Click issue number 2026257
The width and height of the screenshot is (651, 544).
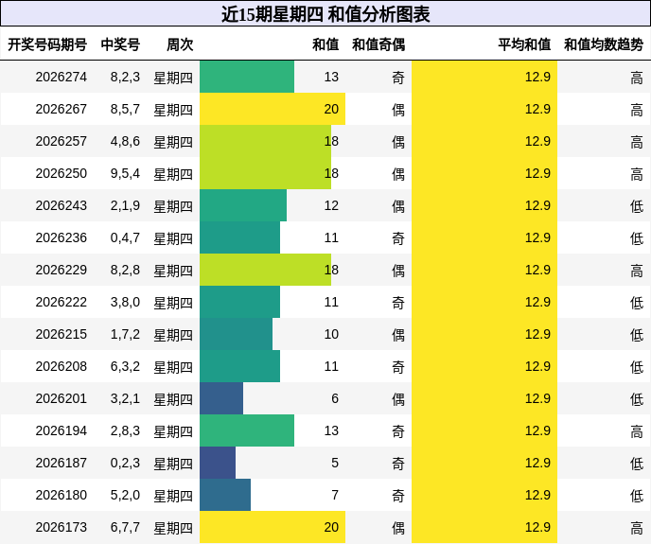(x=61, y=141)
